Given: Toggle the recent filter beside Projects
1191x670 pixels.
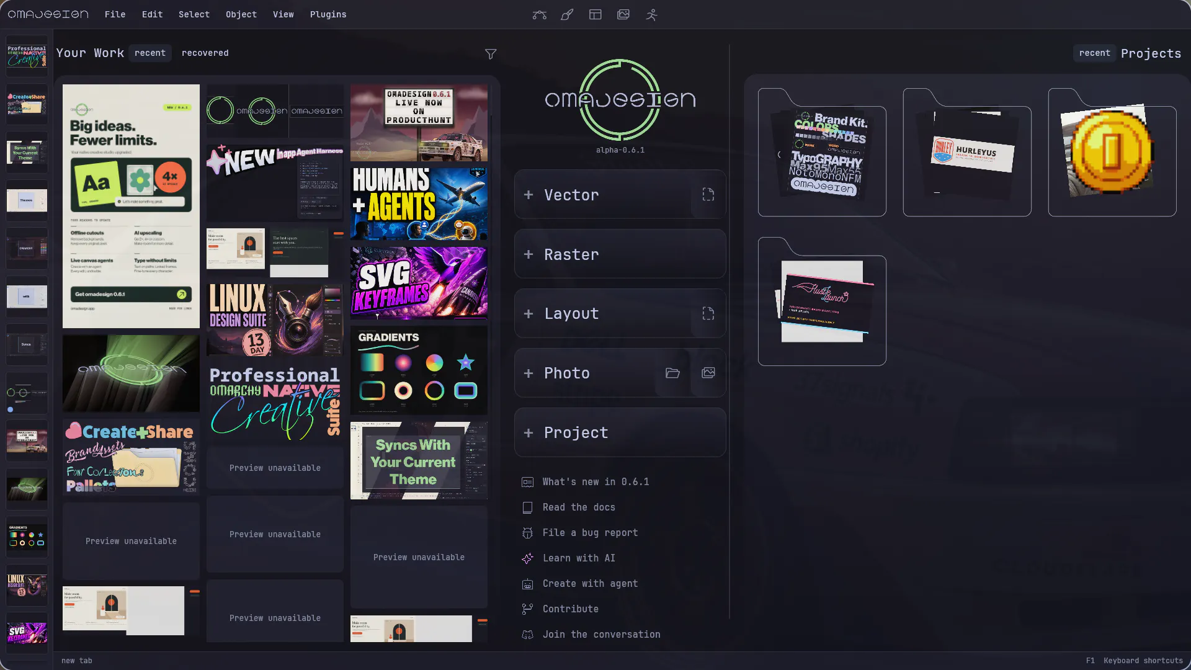Looking at the screenshot, I should [x=1094, y=53].
